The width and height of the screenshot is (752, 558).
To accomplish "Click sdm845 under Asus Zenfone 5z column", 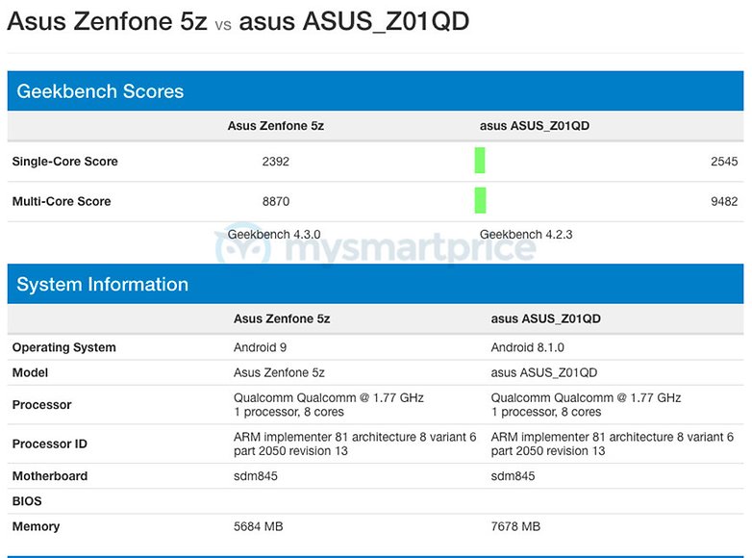I will pyautogui.click(x=256, y=476).
